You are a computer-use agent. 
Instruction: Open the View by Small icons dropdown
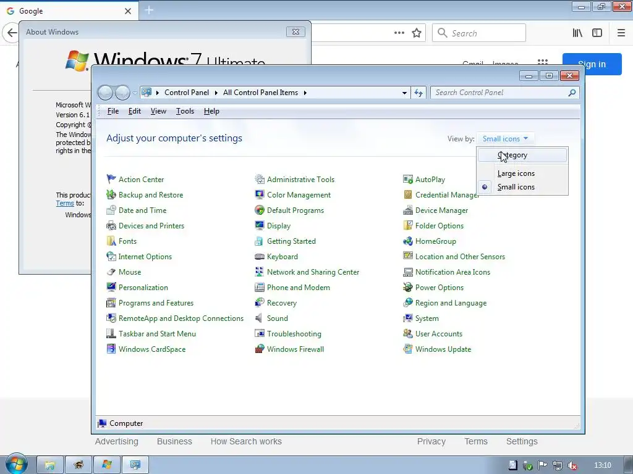click(506, 139)
